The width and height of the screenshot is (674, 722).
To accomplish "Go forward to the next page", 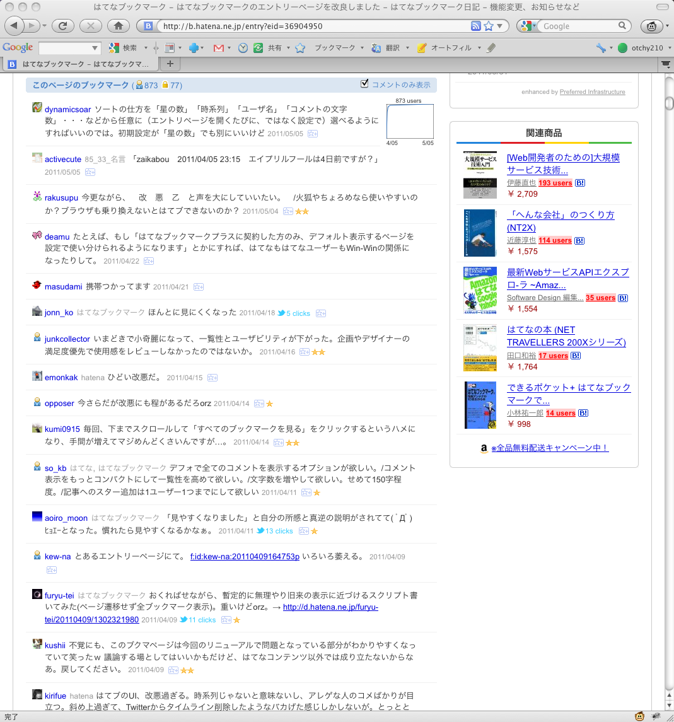I will (31, 26).
